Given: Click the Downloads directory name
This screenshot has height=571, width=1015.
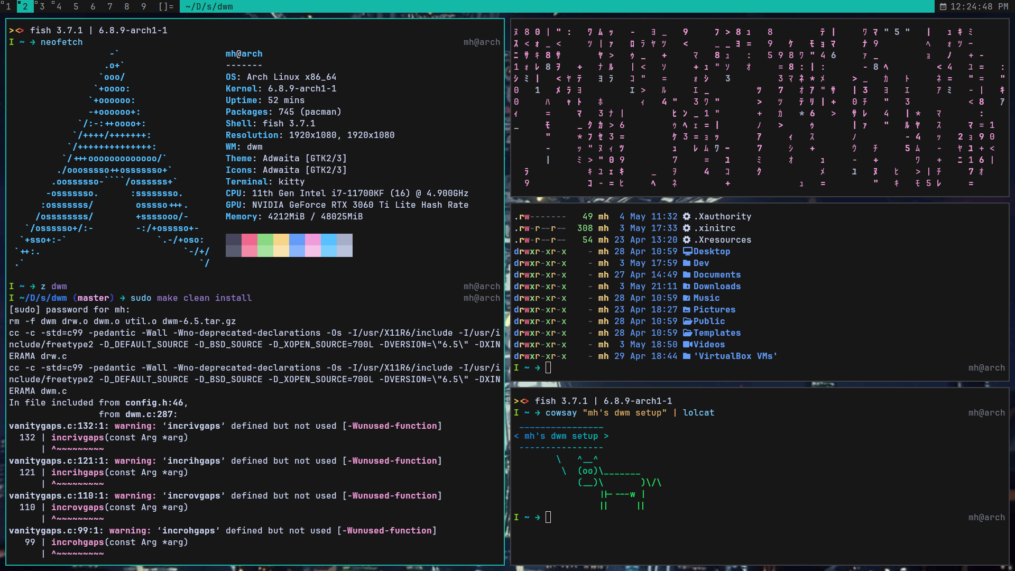Looking at the screenshot, I should [x=717, y=286].
